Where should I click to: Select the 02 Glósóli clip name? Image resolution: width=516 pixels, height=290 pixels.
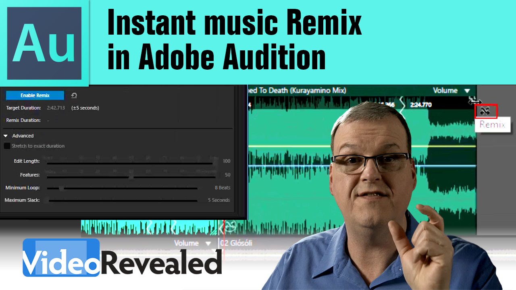point(237,243)
